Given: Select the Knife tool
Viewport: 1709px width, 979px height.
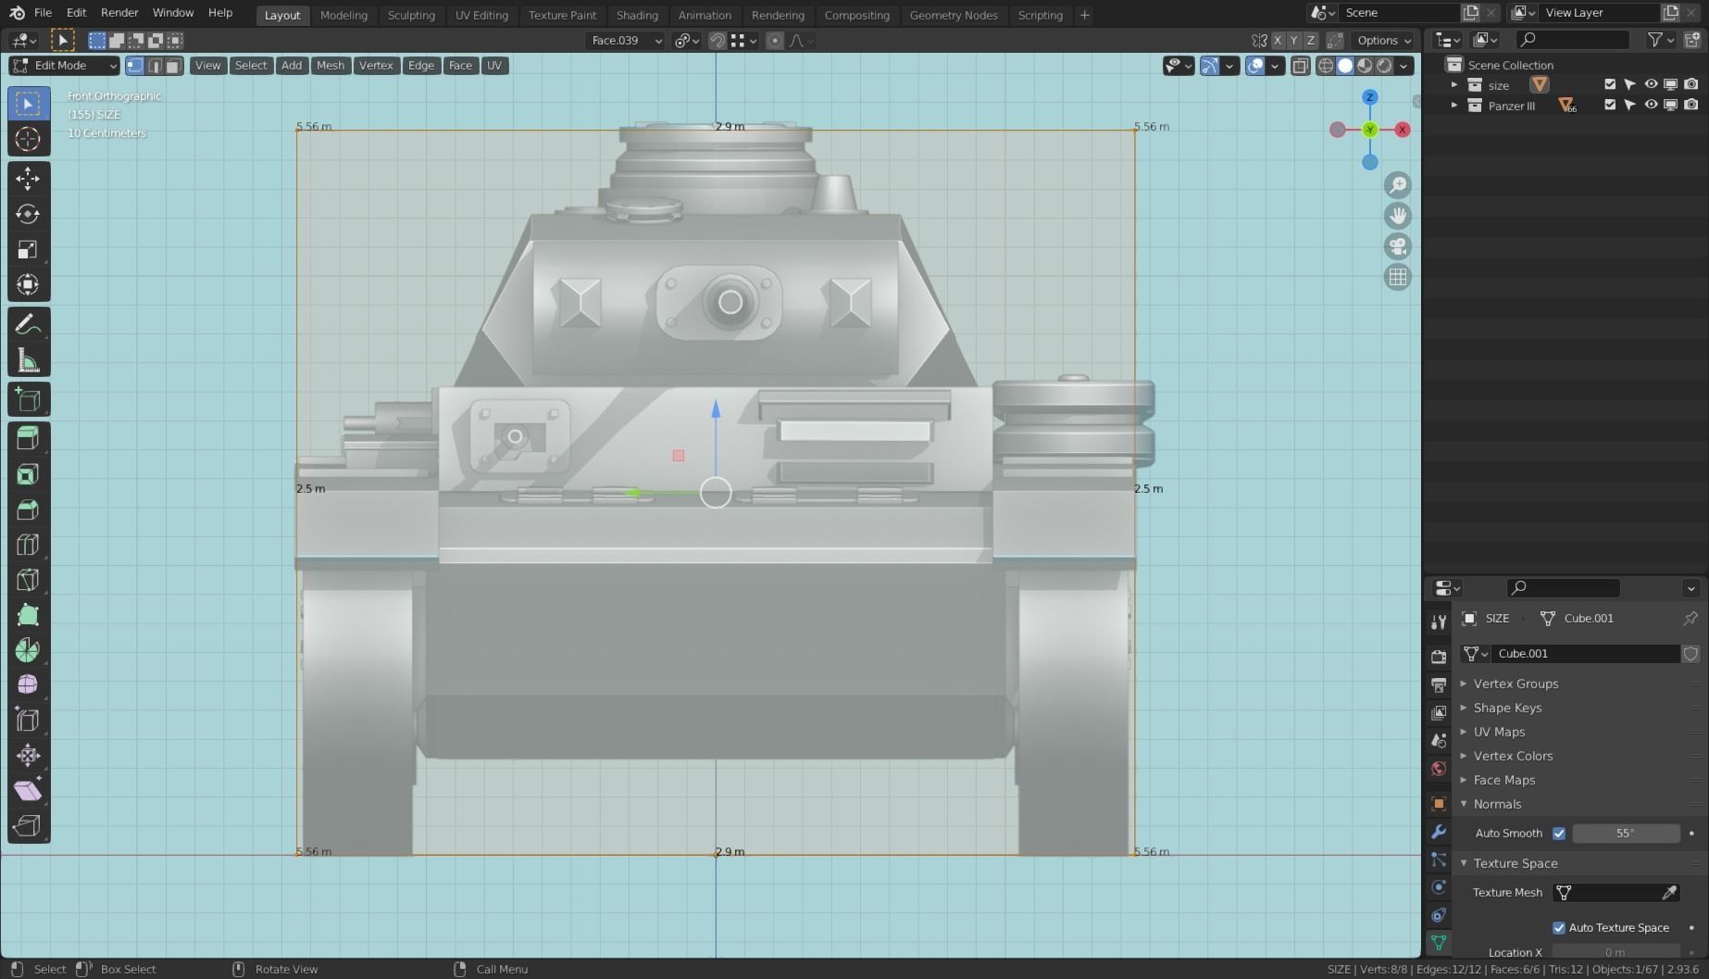Looking at the screenshot, I should [x=28, y=580].
